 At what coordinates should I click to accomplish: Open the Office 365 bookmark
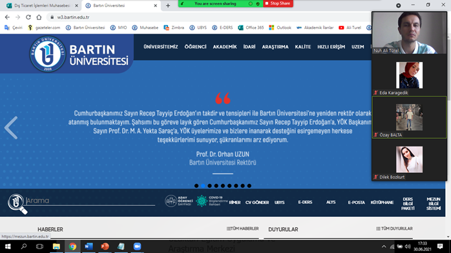click(251, 28)
